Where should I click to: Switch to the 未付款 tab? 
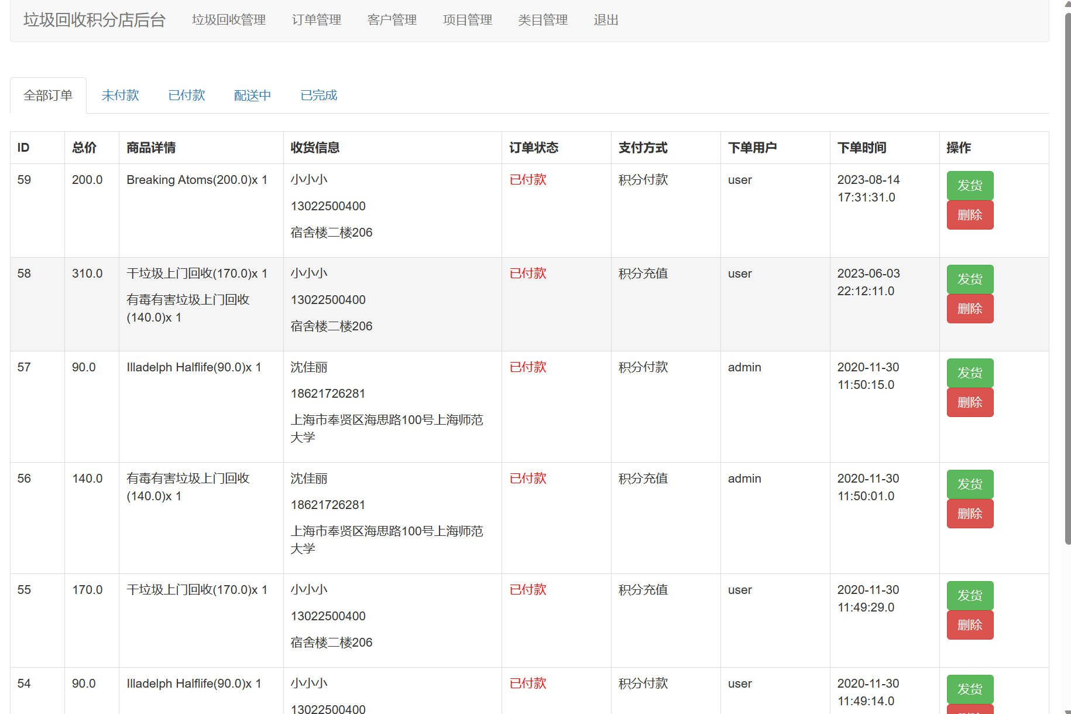pyautogui.click(x=120, y=95)
